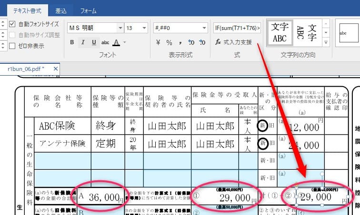Apply percent display format
The width and height of the screenshot is (360, 215).
tap(169, 42)
